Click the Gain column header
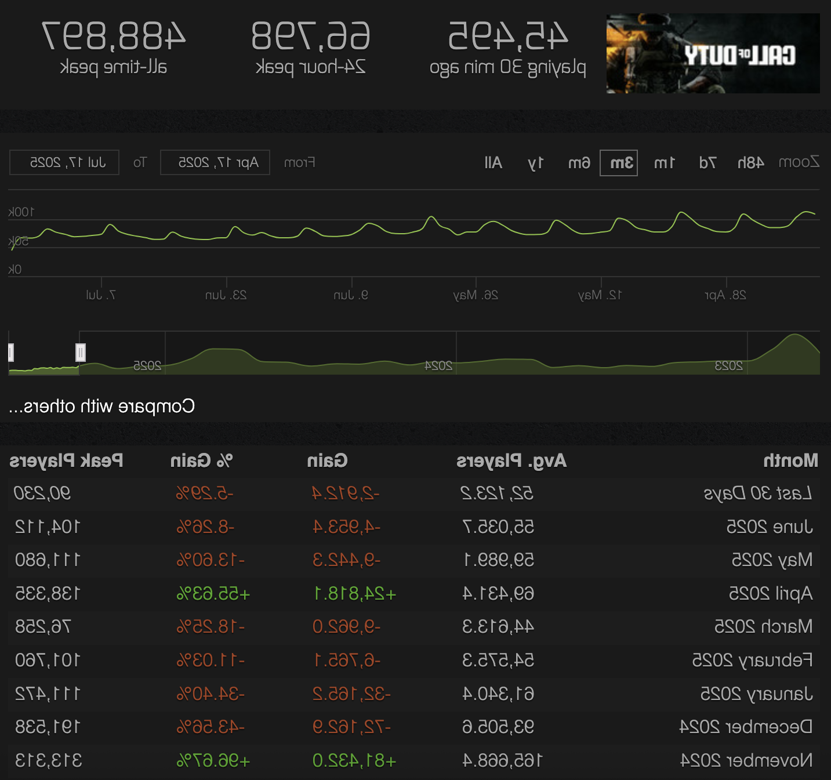 (x=328, y=461)
